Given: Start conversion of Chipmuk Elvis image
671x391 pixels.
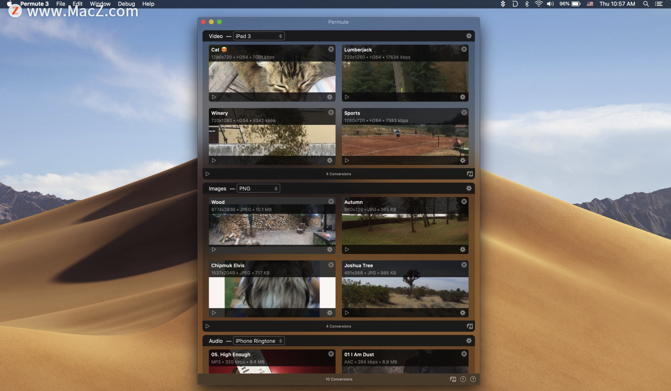Looking at the screenshot, I should click(x=214, y=313).
